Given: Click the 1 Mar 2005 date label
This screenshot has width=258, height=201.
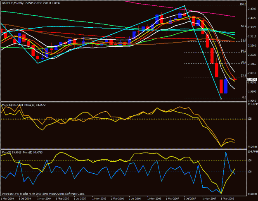Looking at the screenshot, I should point(62,199).
